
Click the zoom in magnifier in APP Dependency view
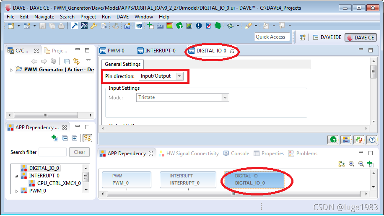click(351, 164)
